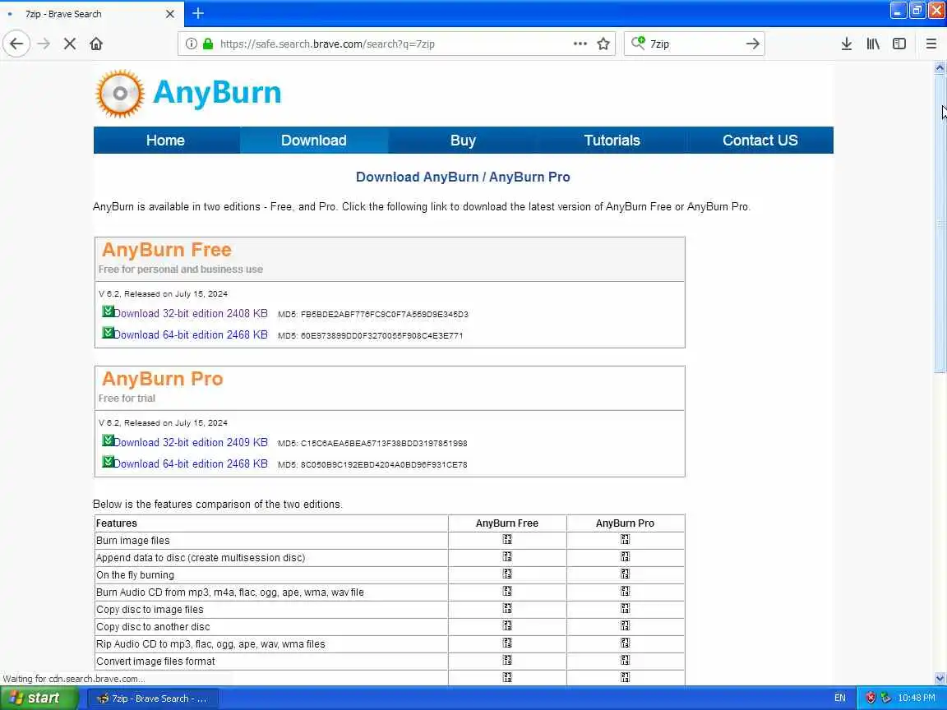Open the Windows start button
Image resolution: width=947 pixels, height=710 pixels.
(39, 698)
